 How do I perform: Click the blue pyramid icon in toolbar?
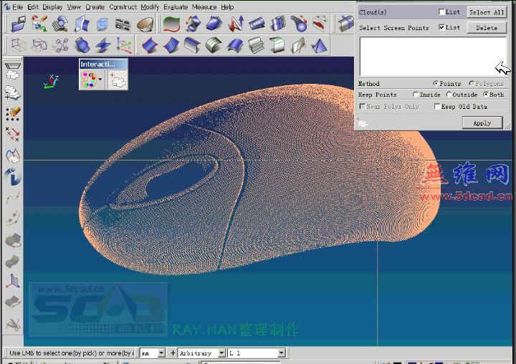(x=320, y=46)
